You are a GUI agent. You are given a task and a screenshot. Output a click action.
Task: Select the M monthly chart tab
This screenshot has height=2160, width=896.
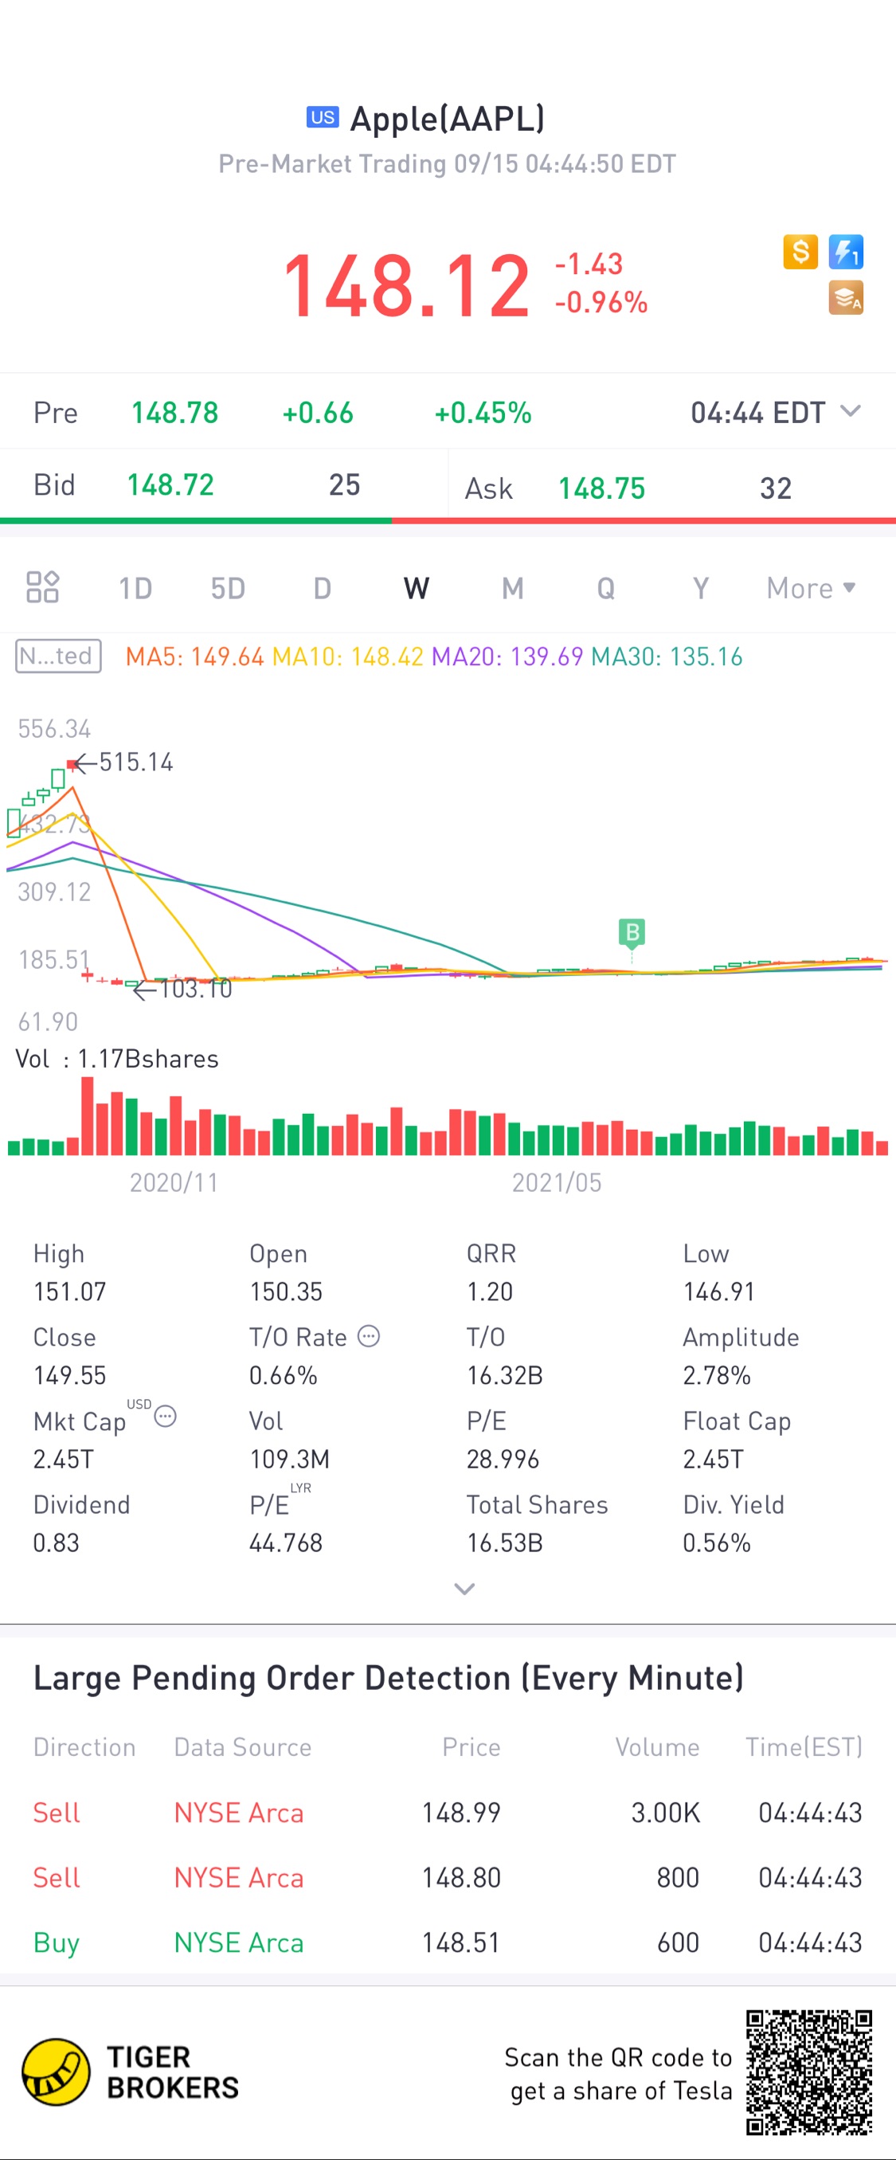(x=512, y=588)
